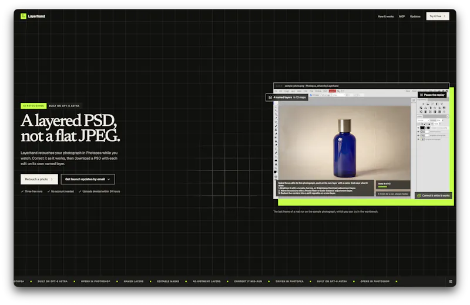Click the AI RETOUCHING green badge
This screenshot has height=305, width=470.
[x=33, y=106]
